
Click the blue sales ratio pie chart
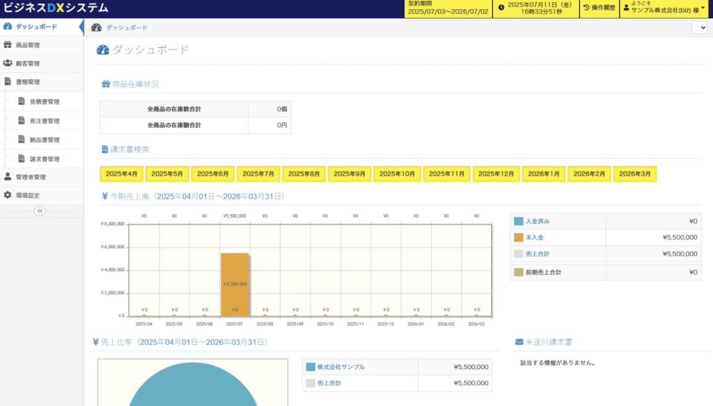pos(193,385)
